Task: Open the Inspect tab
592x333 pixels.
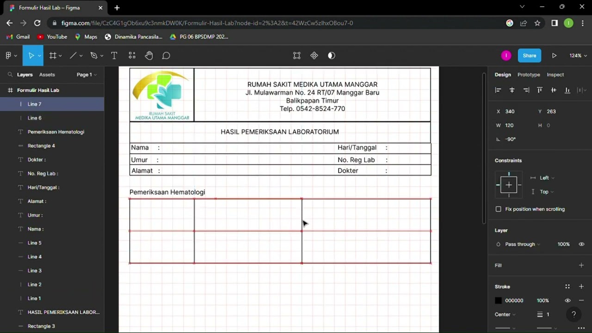Action: (555, 74)
